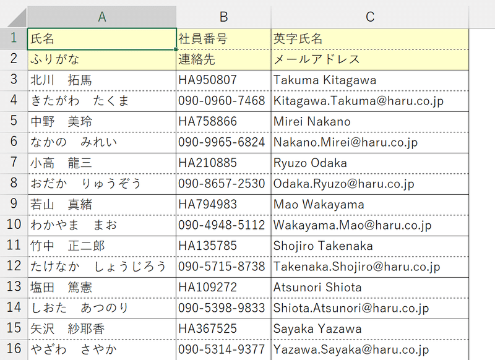Select cell containing Shojiro Takenaka
The image size is (495, 360).
coord(369,246)
